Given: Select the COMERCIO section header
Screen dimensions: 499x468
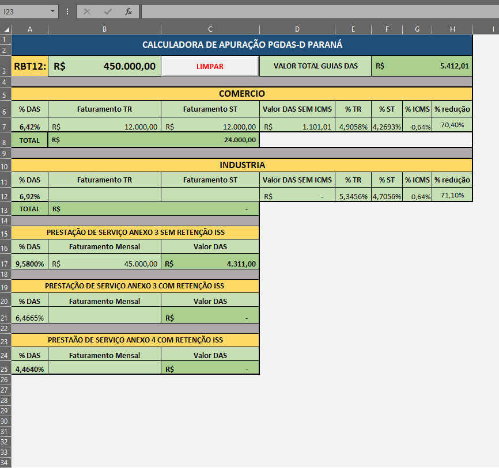Looking at the screenshot, I should click(x=242, y=94).
